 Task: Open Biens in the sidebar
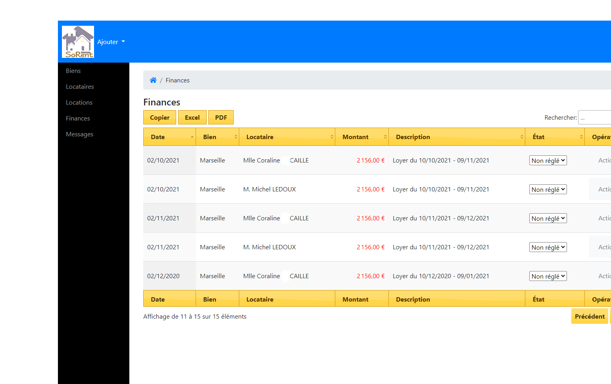coord(73,71)
